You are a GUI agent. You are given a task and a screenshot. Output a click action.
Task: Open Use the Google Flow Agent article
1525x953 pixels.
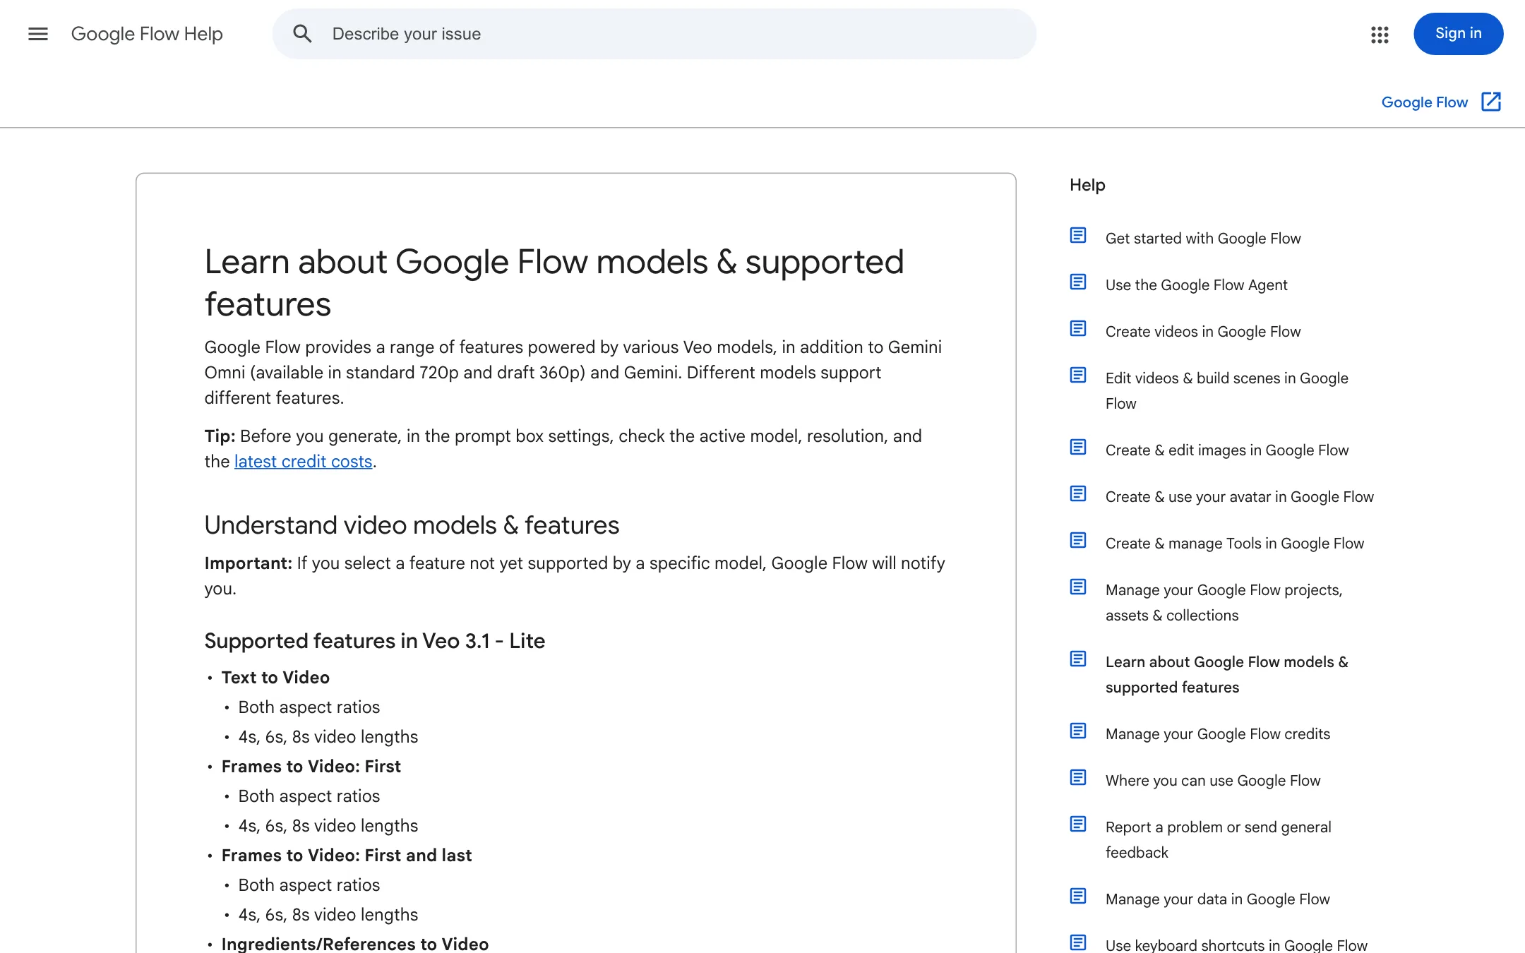[x=1196, y=285]
